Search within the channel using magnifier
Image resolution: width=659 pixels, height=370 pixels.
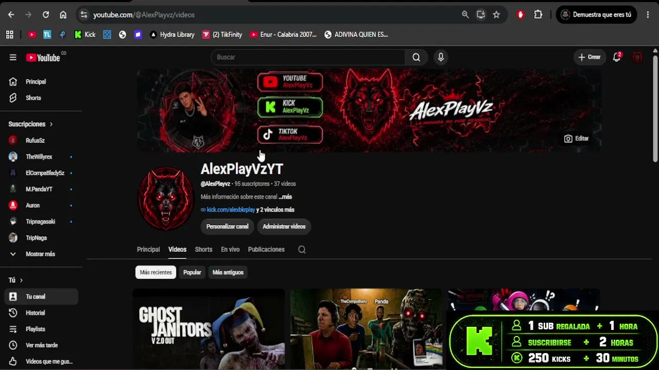(302, 250)
